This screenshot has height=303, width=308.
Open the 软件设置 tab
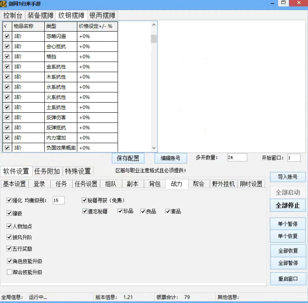pyautogui.click(x=16, y=171)
